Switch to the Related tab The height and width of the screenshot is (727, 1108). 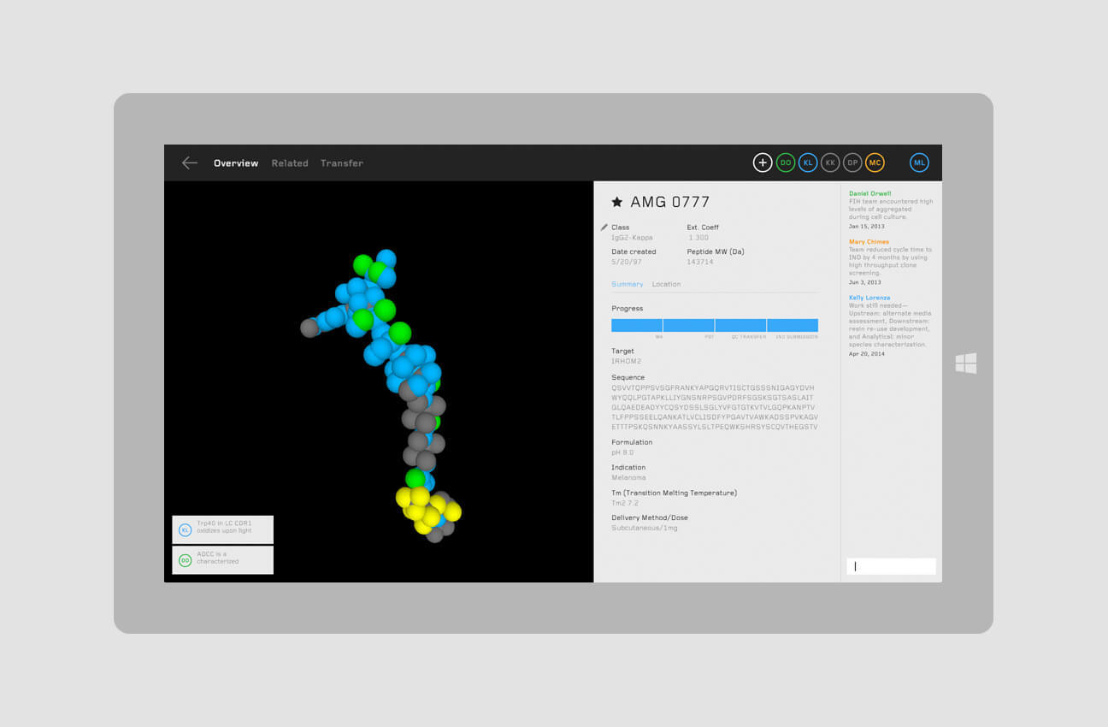click(290, 163)
